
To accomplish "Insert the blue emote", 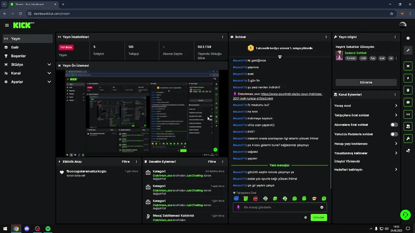I will click(x=236, y=198).
